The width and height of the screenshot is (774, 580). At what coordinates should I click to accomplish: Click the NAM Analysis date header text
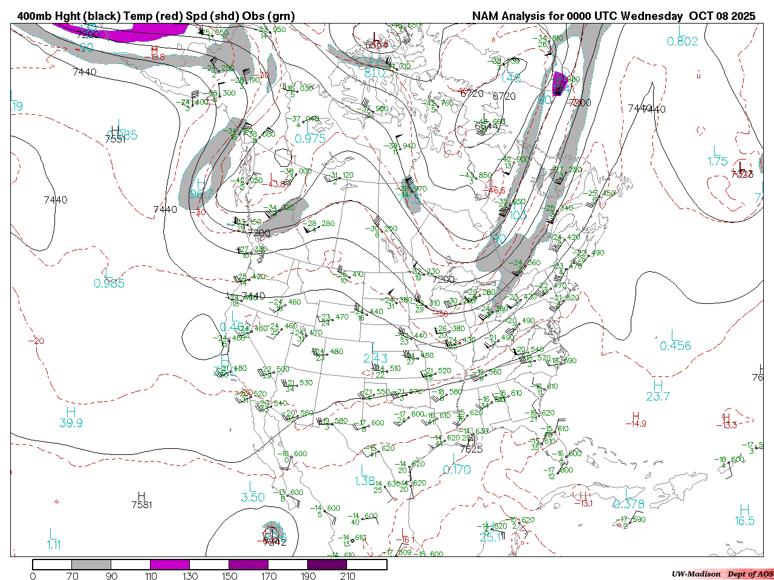(x=613, y=16)
